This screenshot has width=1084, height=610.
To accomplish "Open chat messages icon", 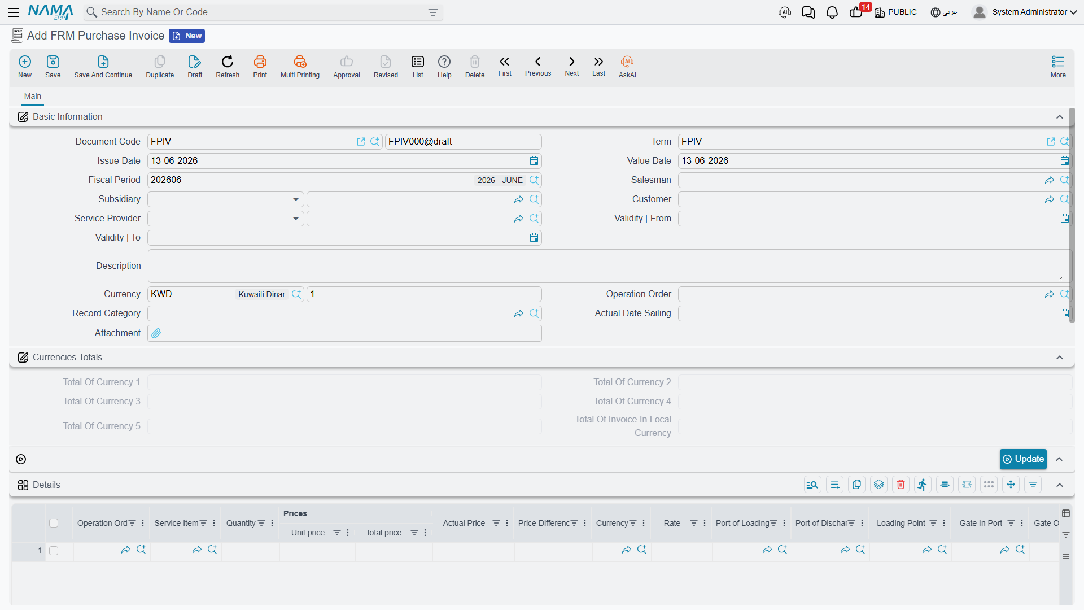I will [x=808, y=12].
